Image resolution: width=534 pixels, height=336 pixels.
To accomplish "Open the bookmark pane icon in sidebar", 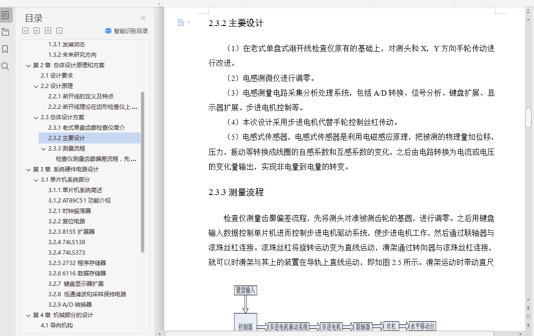I will [x=5, y=49].
